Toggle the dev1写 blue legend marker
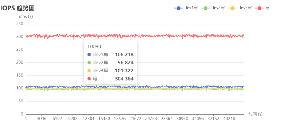Screen dimensions: 281x131 [x=179, y=8]
